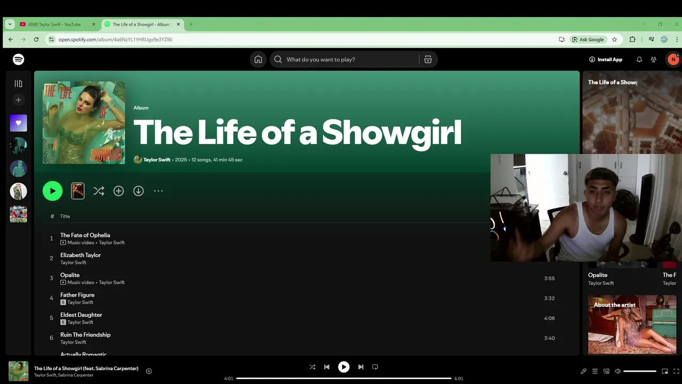
Task: Select track Ruin The Friendship
Action: [85, 334]
